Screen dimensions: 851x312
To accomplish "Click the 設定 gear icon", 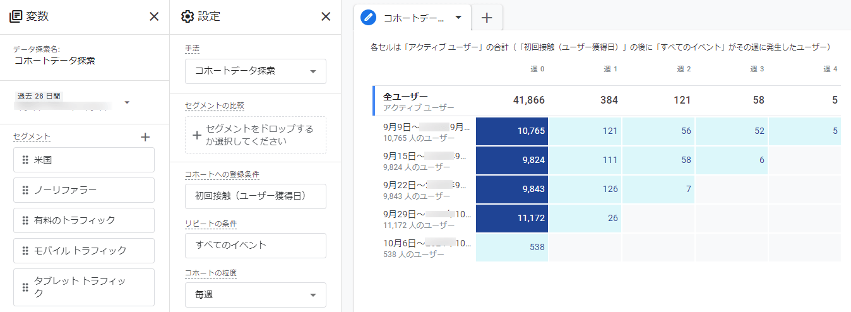I will [x=187, y=16].
